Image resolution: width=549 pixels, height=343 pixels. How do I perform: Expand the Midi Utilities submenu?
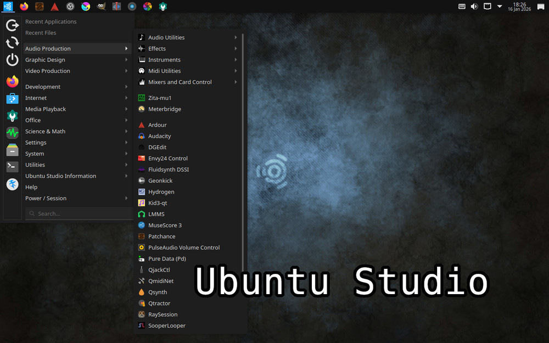point(164,70)
